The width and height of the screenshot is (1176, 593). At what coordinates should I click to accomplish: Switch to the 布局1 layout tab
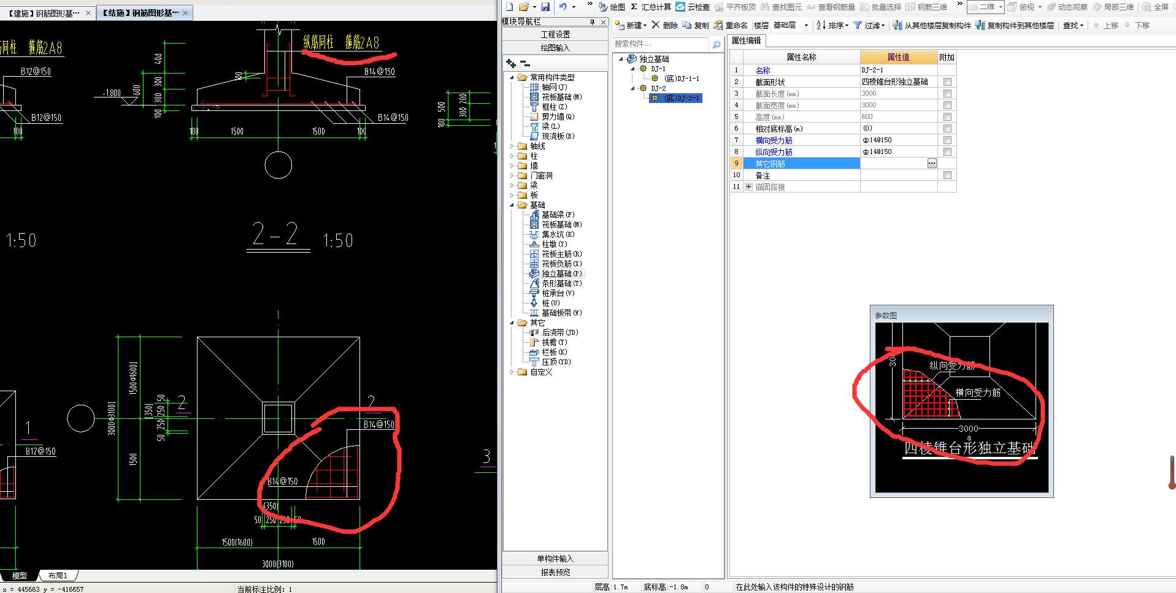click(x=58, y=576)
